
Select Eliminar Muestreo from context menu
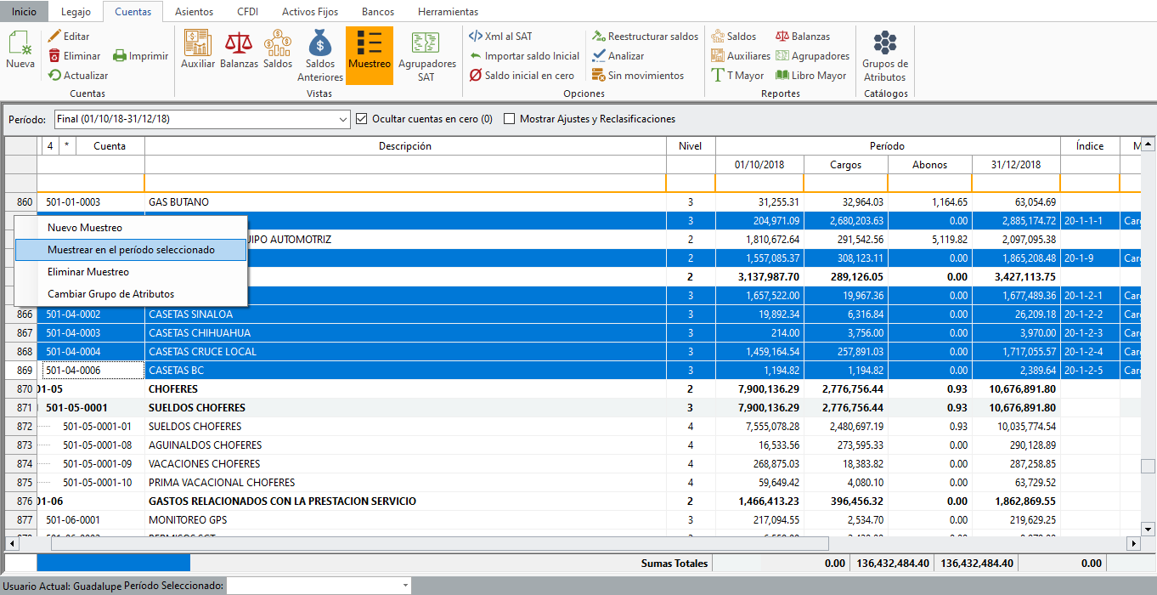click(x=88, y=272)
